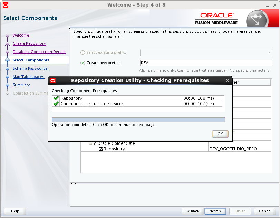Screen dimensions: 280x218
Task: Click the Create Repository step bullet icon
Action: point(7,44)
